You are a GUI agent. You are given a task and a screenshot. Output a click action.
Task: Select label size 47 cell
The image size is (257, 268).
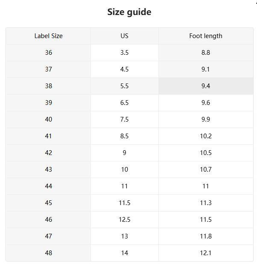point(48,236)
